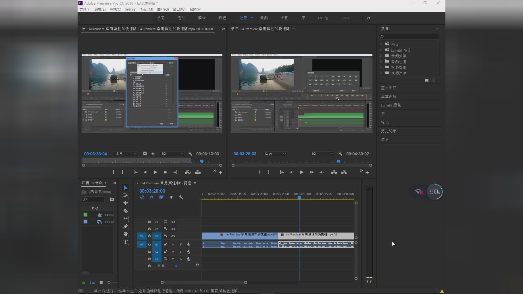Viewport: 523px width, 294px height.
Task: Open the 历史记录 panel
Action: pyautogui.click(x=389, y=131)
